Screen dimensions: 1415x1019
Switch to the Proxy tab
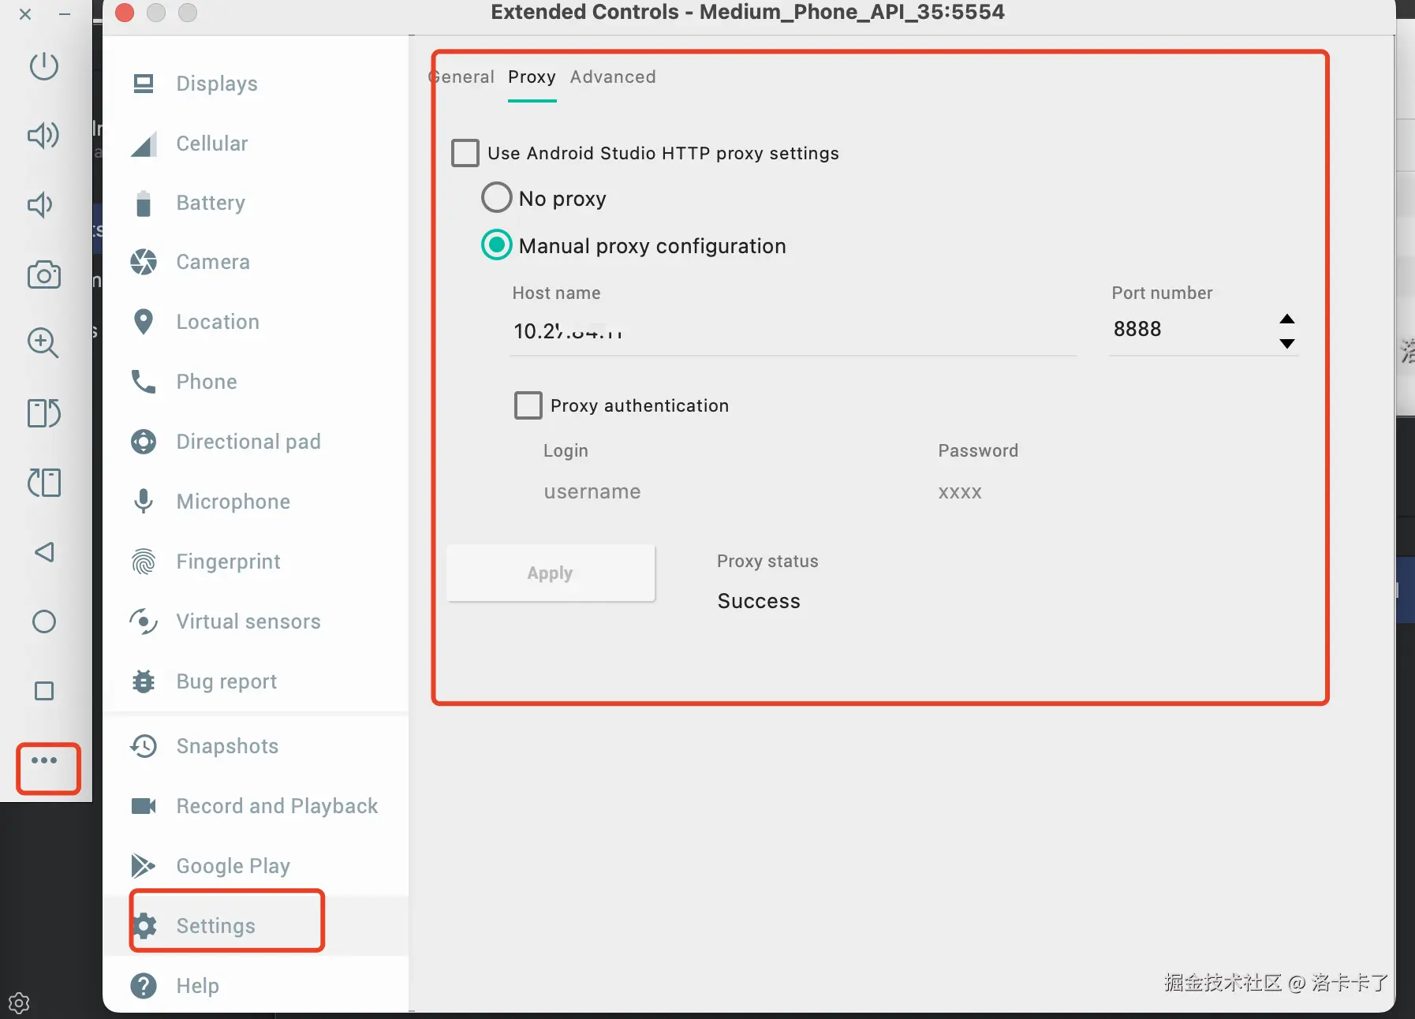[532, 77]
